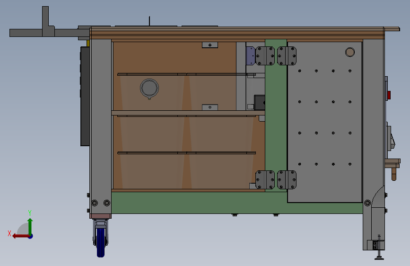Select the middle horizontal shelf divider of the cabinet
Image resolution: width=410 pixels, height=266 pixels.
pos(188,113)
